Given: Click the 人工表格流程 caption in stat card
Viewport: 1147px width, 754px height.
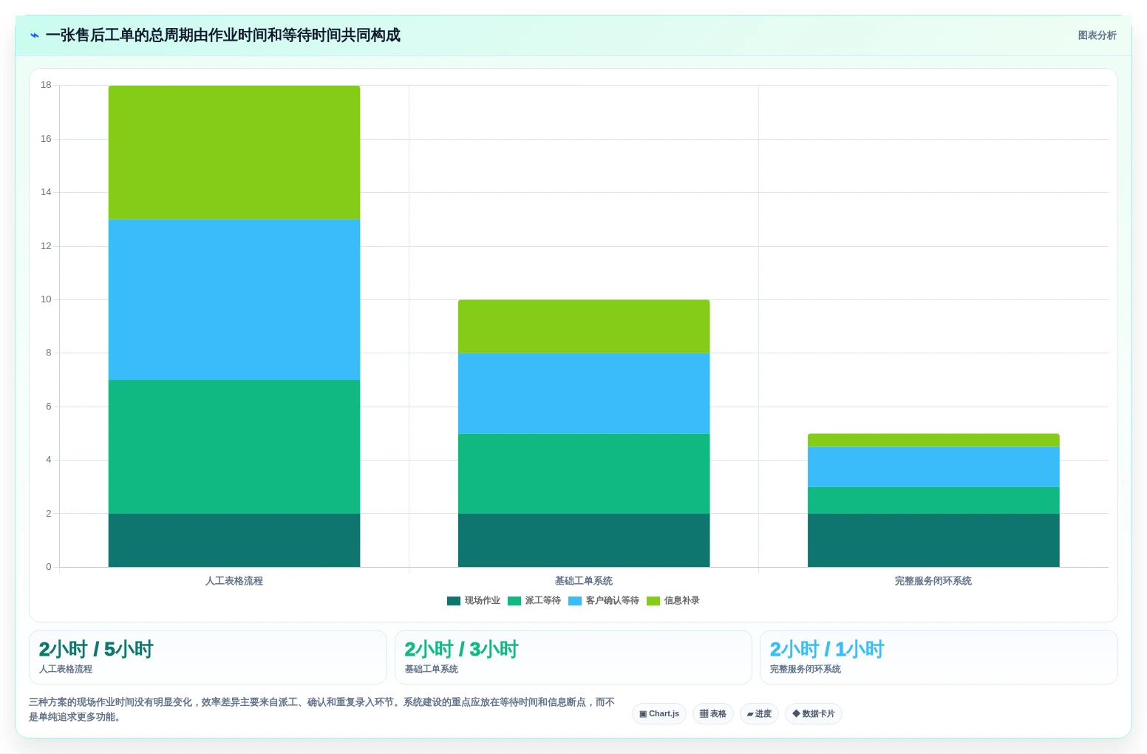Looking at the screenshot, I should [x=66, y=669].
